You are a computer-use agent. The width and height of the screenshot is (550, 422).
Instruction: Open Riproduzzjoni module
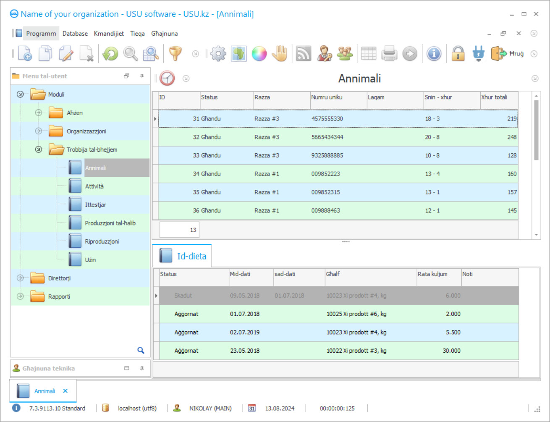[x=102, y=241]
